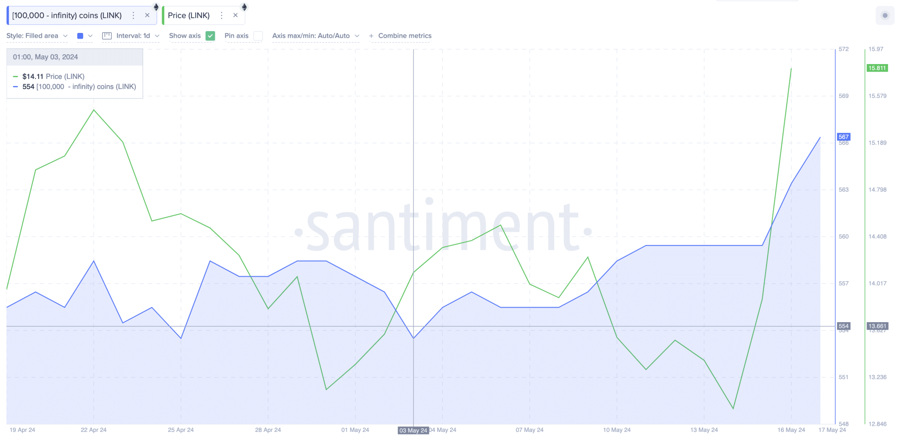The image size is (900, 442).
Task: Click Ethereum icon above the Price (LINK) chip
Action: (244, 7)
